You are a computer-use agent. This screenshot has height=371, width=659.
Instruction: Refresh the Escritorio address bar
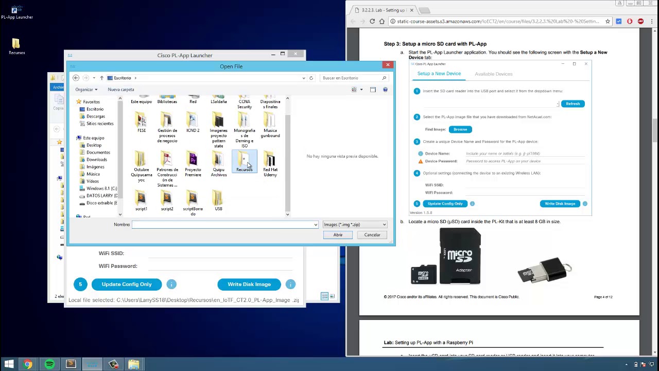[311, 78]
